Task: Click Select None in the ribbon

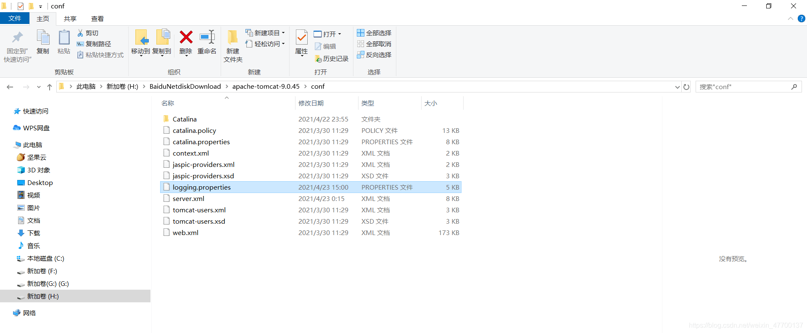Action: click(374, 44)
